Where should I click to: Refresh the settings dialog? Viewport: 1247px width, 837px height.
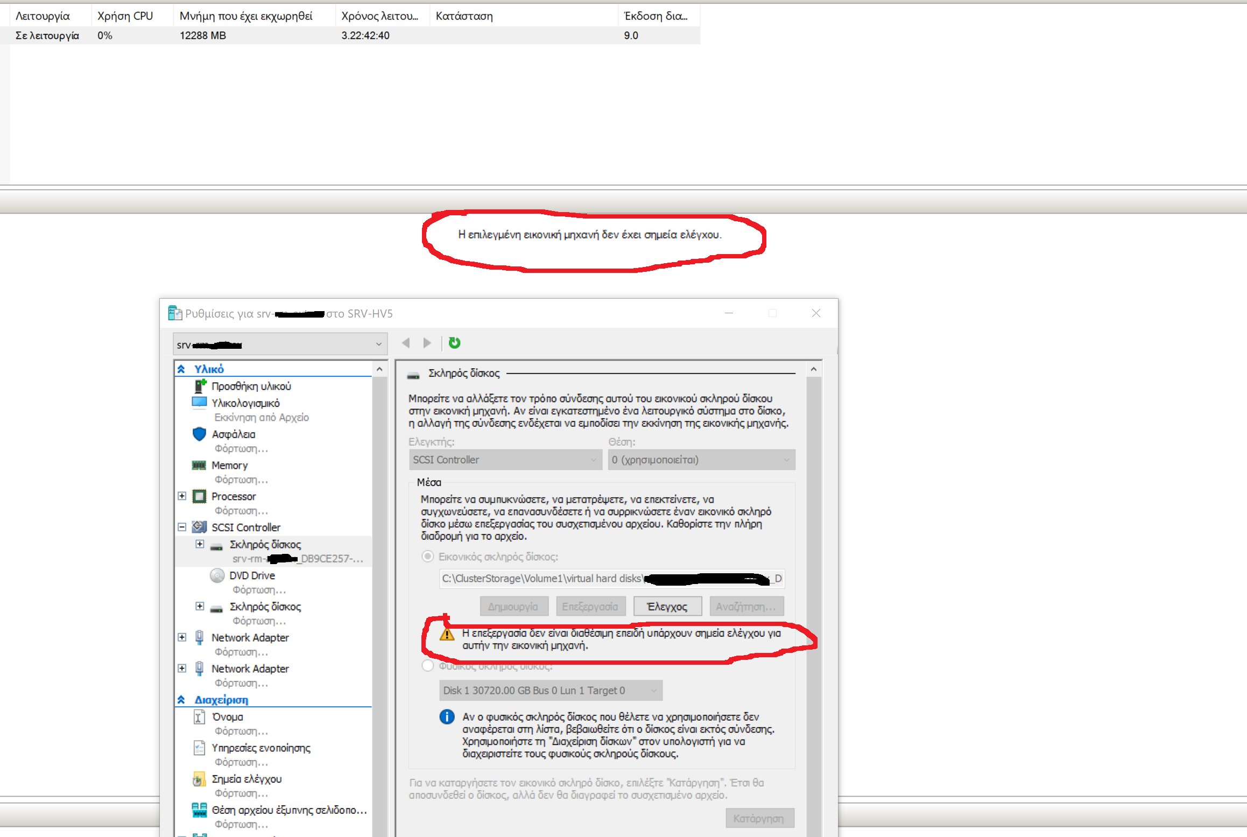455,343
